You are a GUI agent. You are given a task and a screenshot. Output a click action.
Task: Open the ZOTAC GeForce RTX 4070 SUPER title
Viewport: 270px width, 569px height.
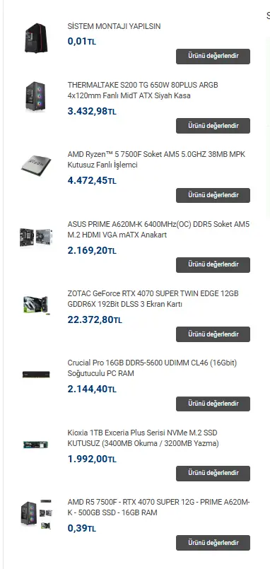coord(153,299)
